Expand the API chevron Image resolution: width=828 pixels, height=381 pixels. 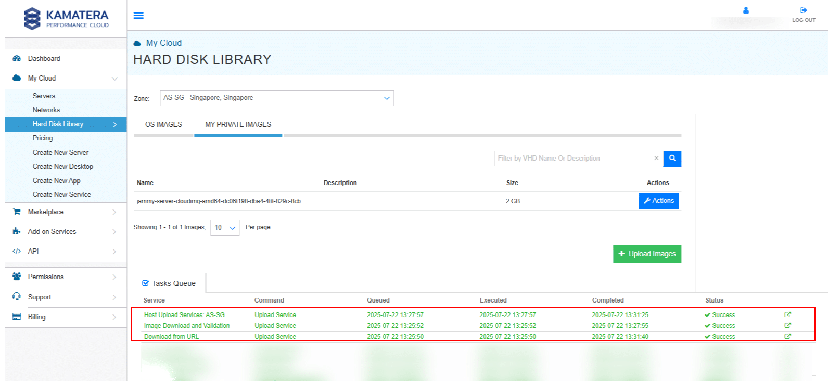pyautogui.click(x=114, y=252)
